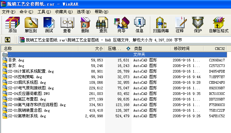Open the Help (帮助) menu
The width and height of the screenshot is (231, 133).
coord(101,12)
